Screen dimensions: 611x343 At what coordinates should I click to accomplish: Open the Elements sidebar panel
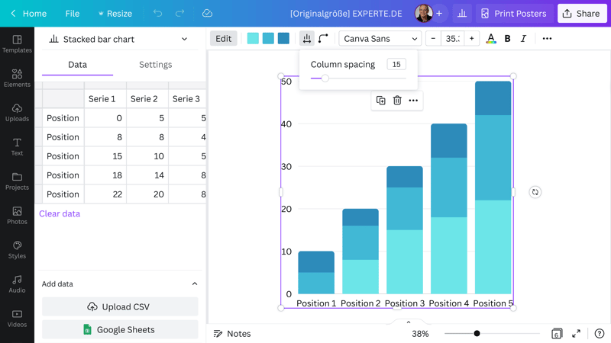pyautogui.click(x=17, y=78)
